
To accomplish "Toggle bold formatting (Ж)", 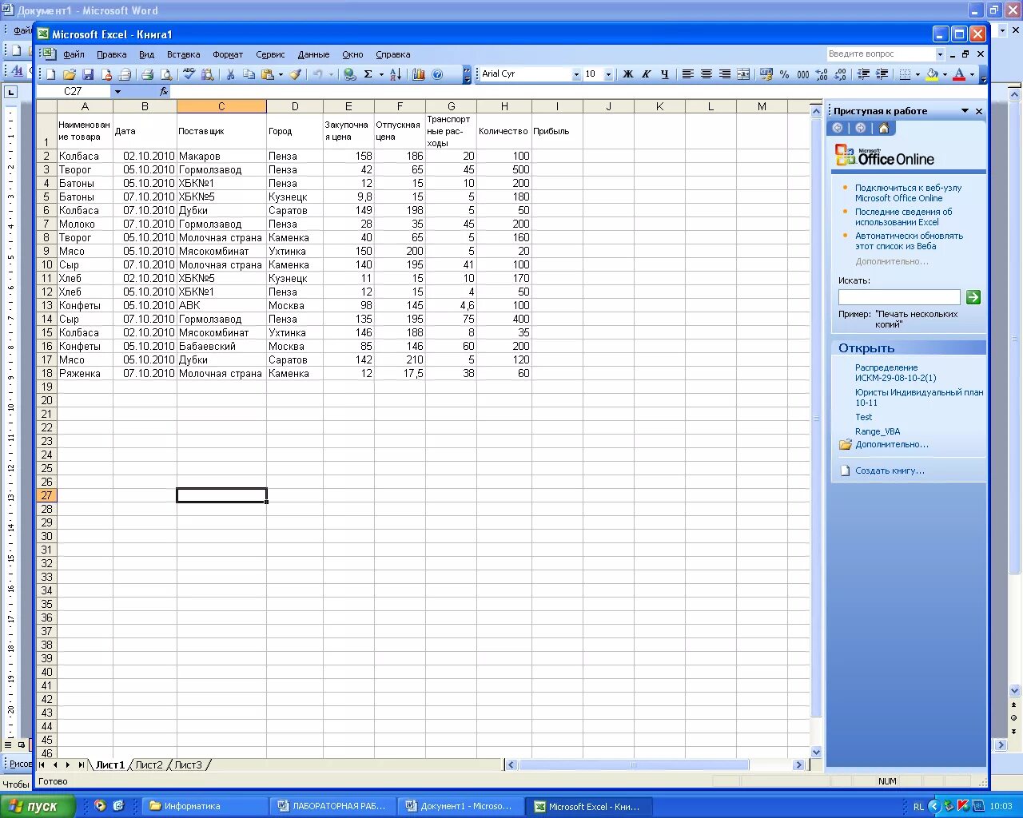I will click(x=627, y=74).
